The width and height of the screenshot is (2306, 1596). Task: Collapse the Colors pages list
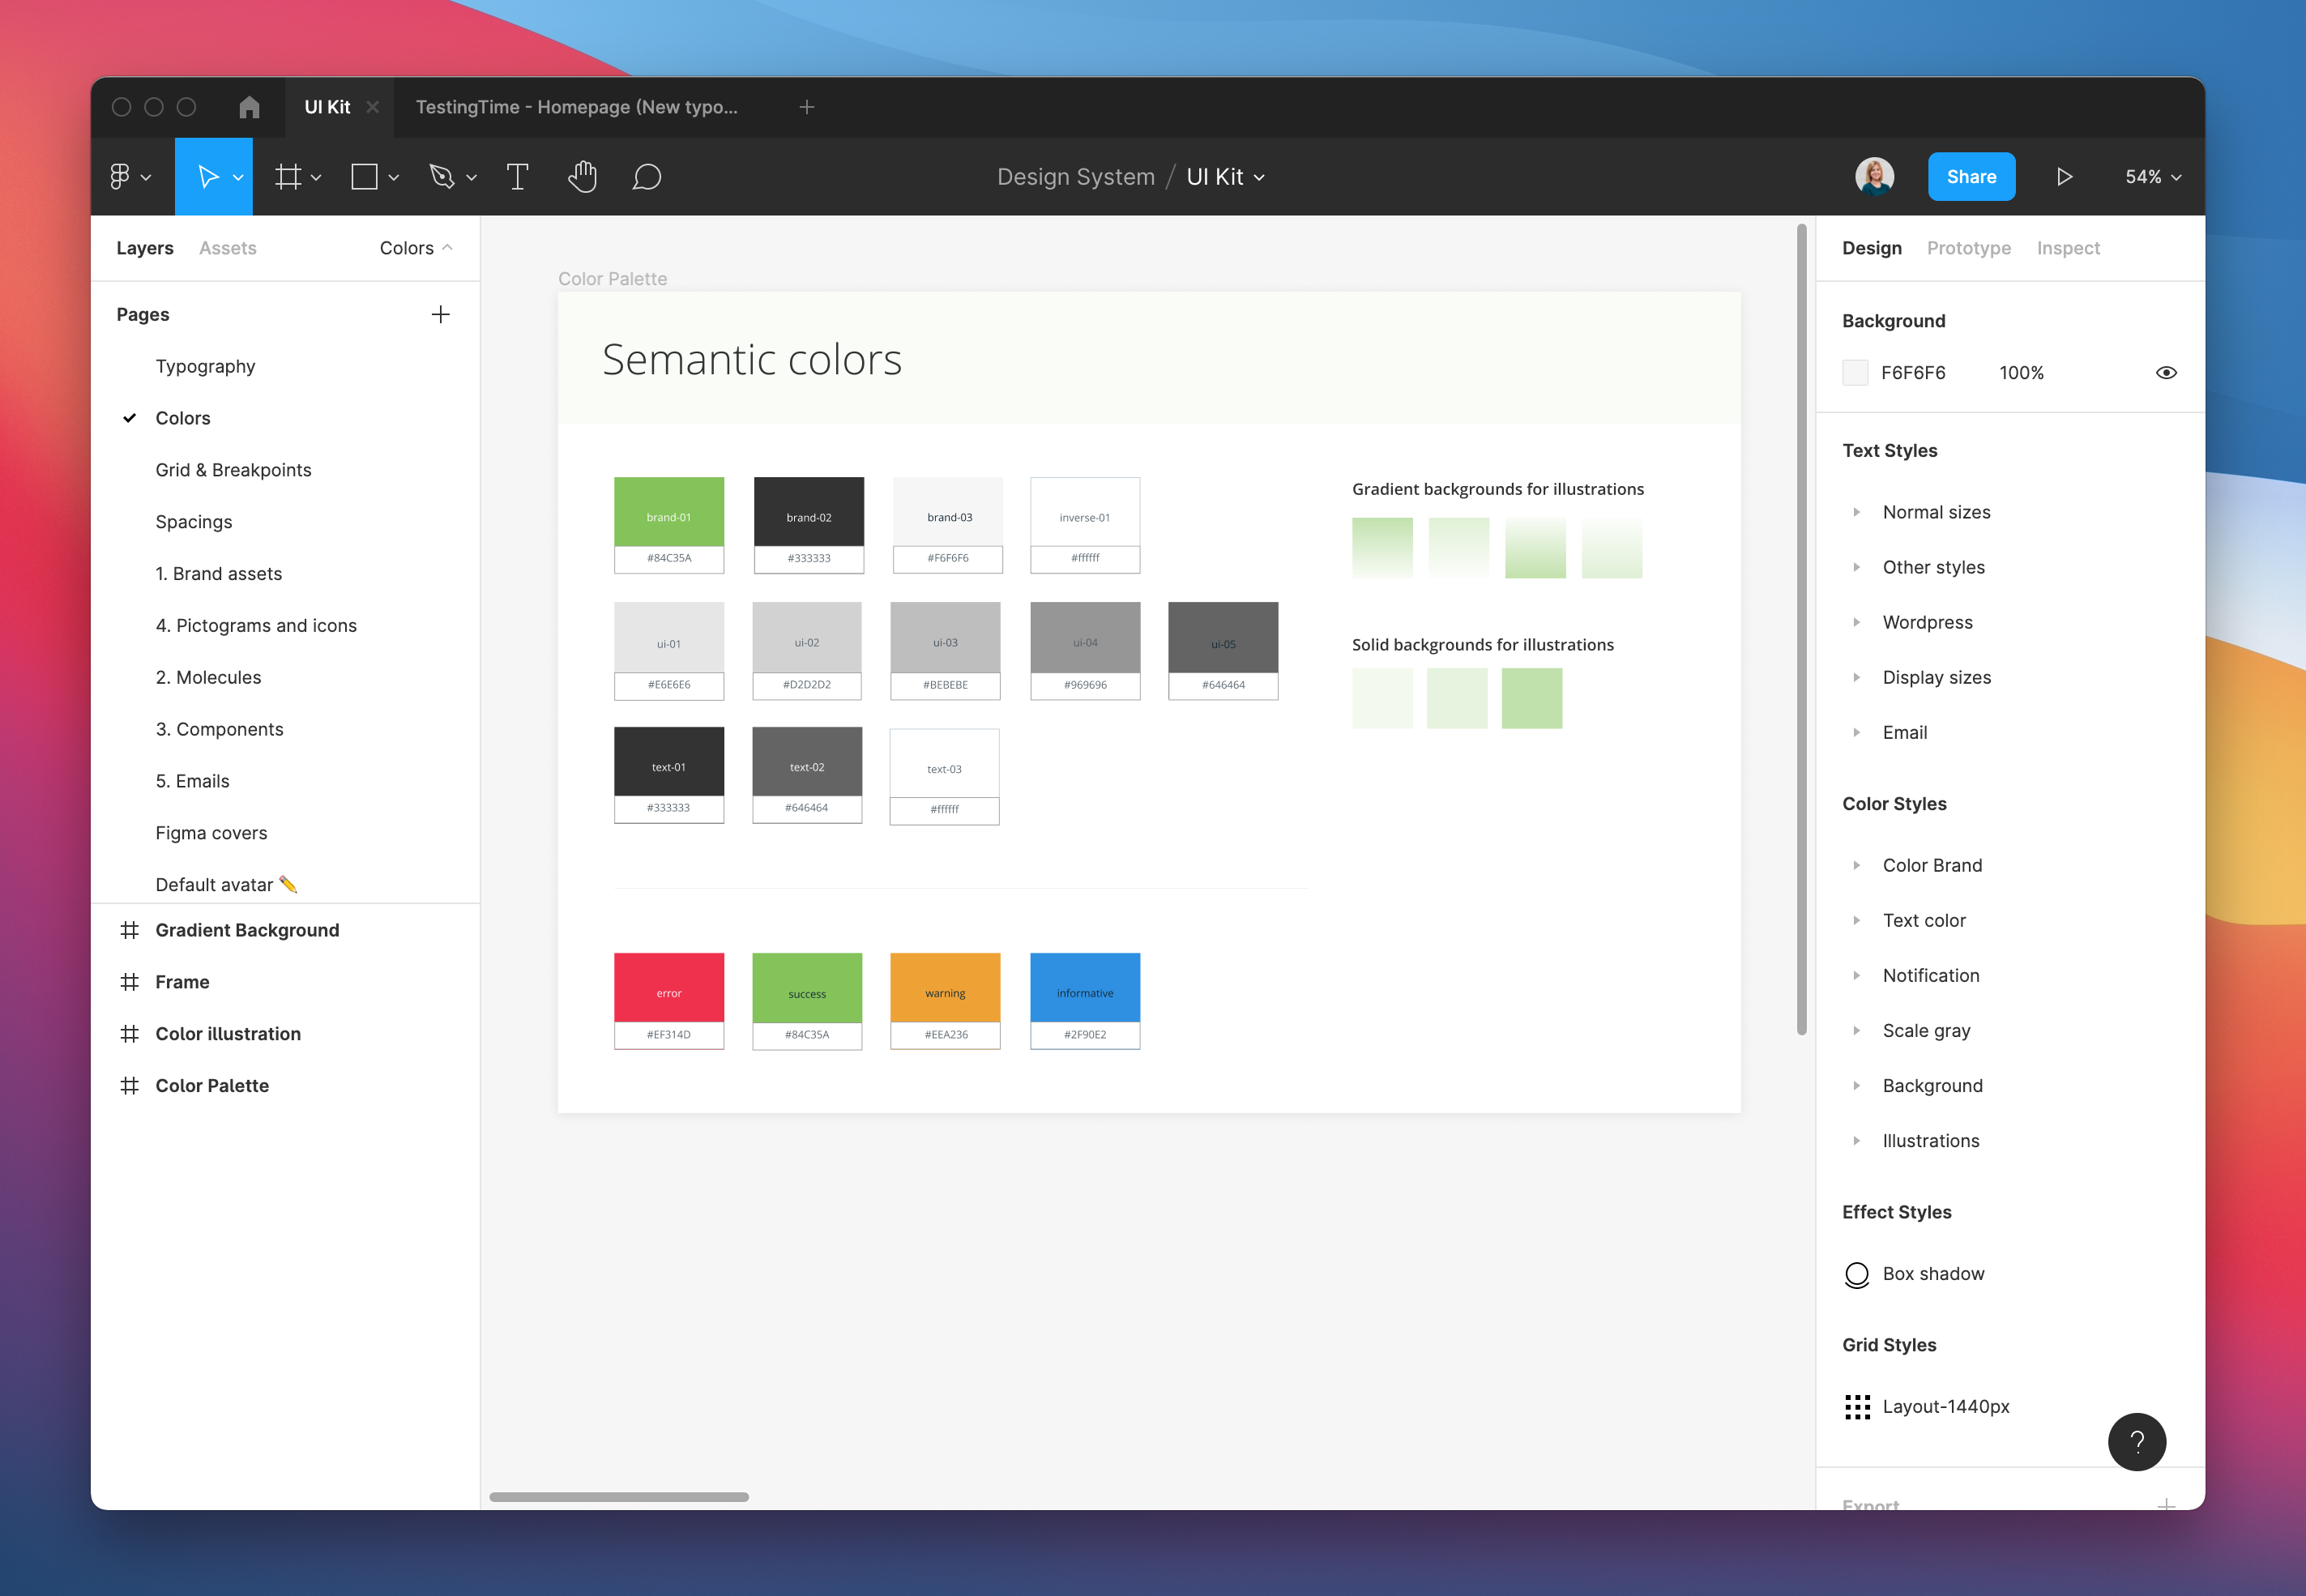[x=416, y=248]
